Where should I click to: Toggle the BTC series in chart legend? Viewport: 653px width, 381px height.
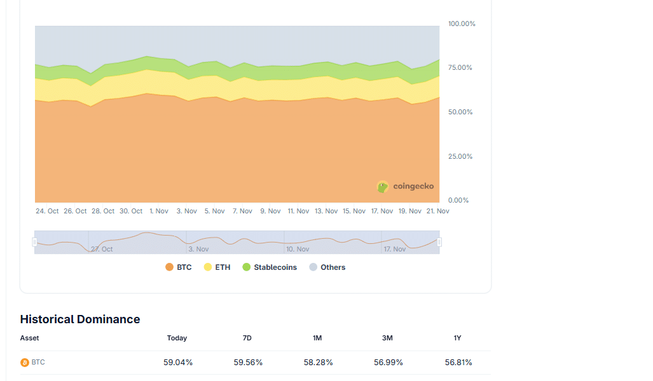pos(179,267)
